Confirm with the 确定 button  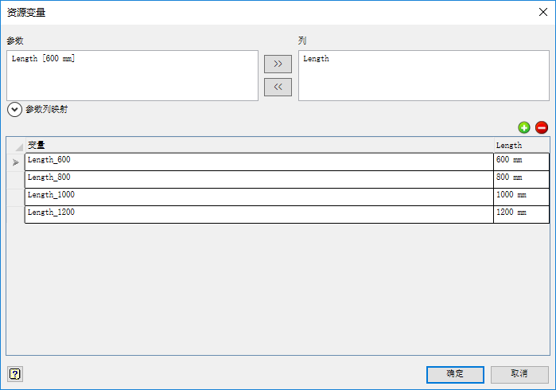point(455,374)
